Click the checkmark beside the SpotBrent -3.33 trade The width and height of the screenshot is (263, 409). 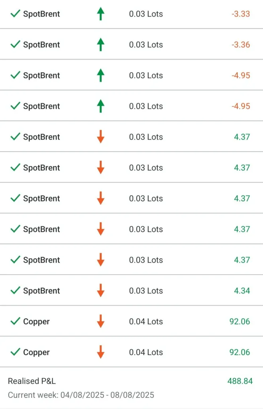pos(15,14)
